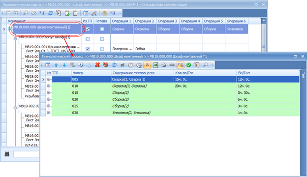Click the Кол-во/Тпз column header
This screenshot has width=307, height=177.
(x=205, y=73)
